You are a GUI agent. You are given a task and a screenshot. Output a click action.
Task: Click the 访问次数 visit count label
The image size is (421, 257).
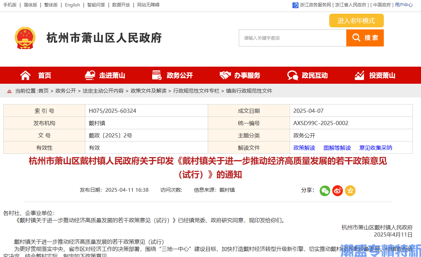[x=171, y=190]
